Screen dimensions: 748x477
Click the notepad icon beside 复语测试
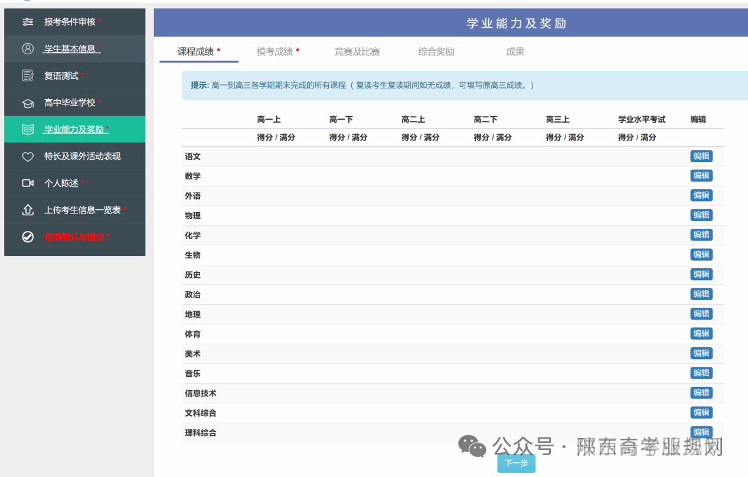click(28, 75)
